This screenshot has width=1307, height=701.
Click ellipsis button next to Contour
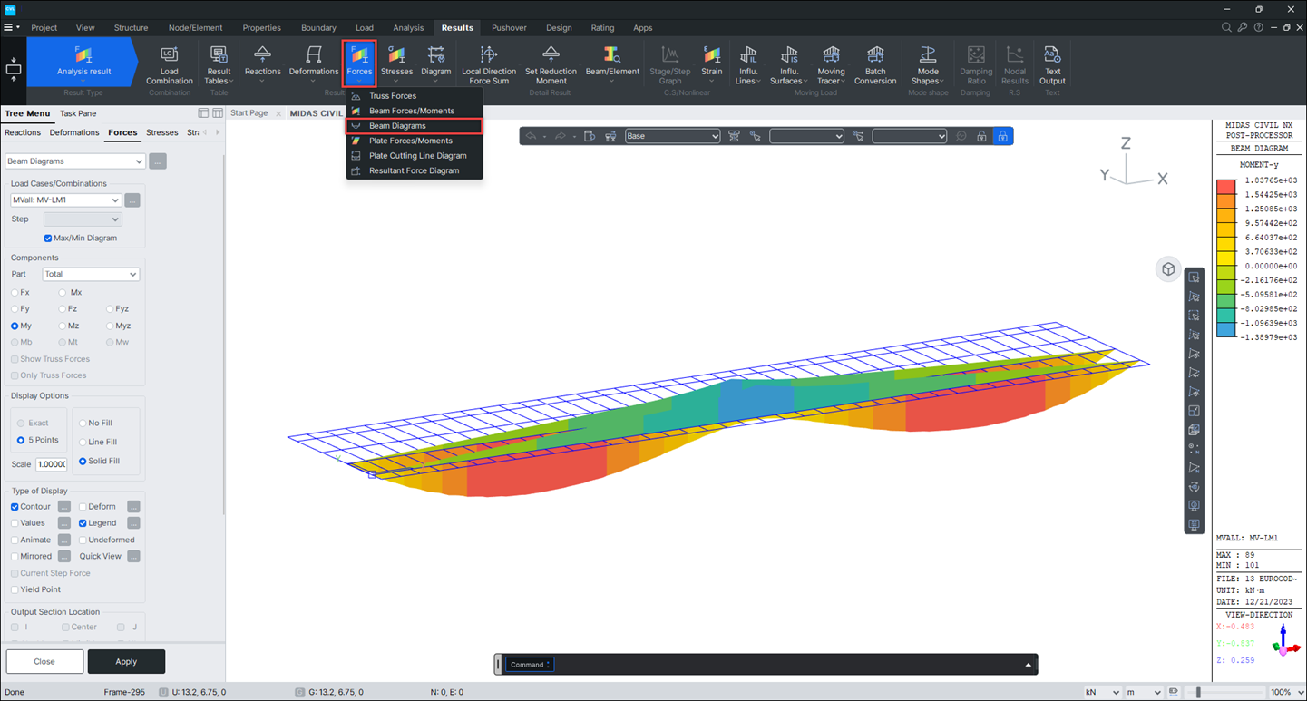pos(64,507)
